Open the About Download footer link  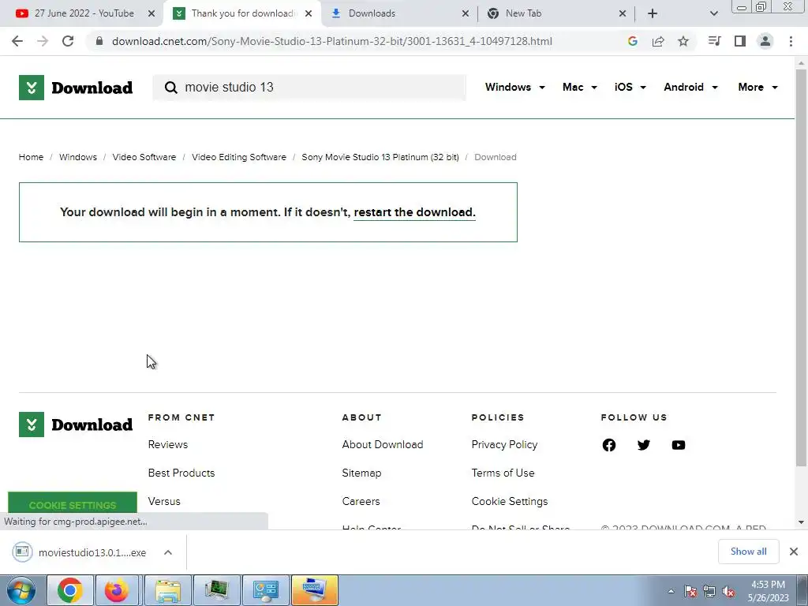coord(383,445)
